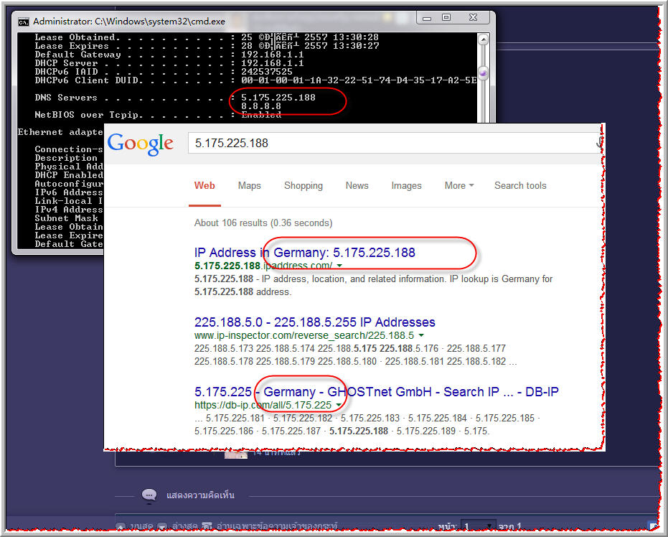The height and width of the screenshot is (537, 668).
Task: Click the cmd window scrollbar up arrow
Action: [x=483, y=39]
